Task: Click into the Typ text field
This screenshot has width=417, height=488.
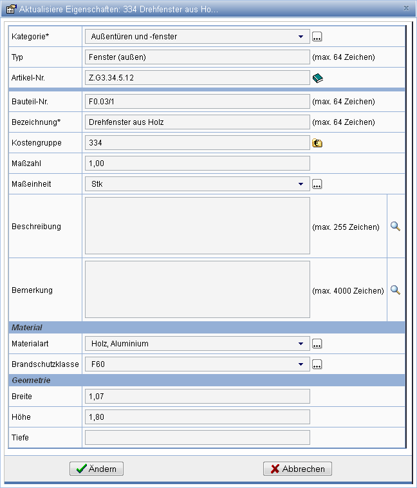Action: click(197, 57)
